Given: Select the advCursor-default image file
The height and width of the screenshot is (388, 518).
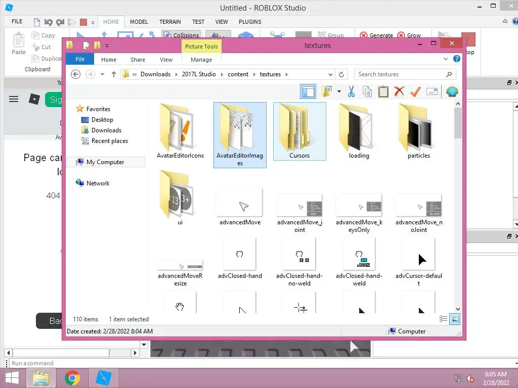Looking at the screenshot, I should 418,261.
